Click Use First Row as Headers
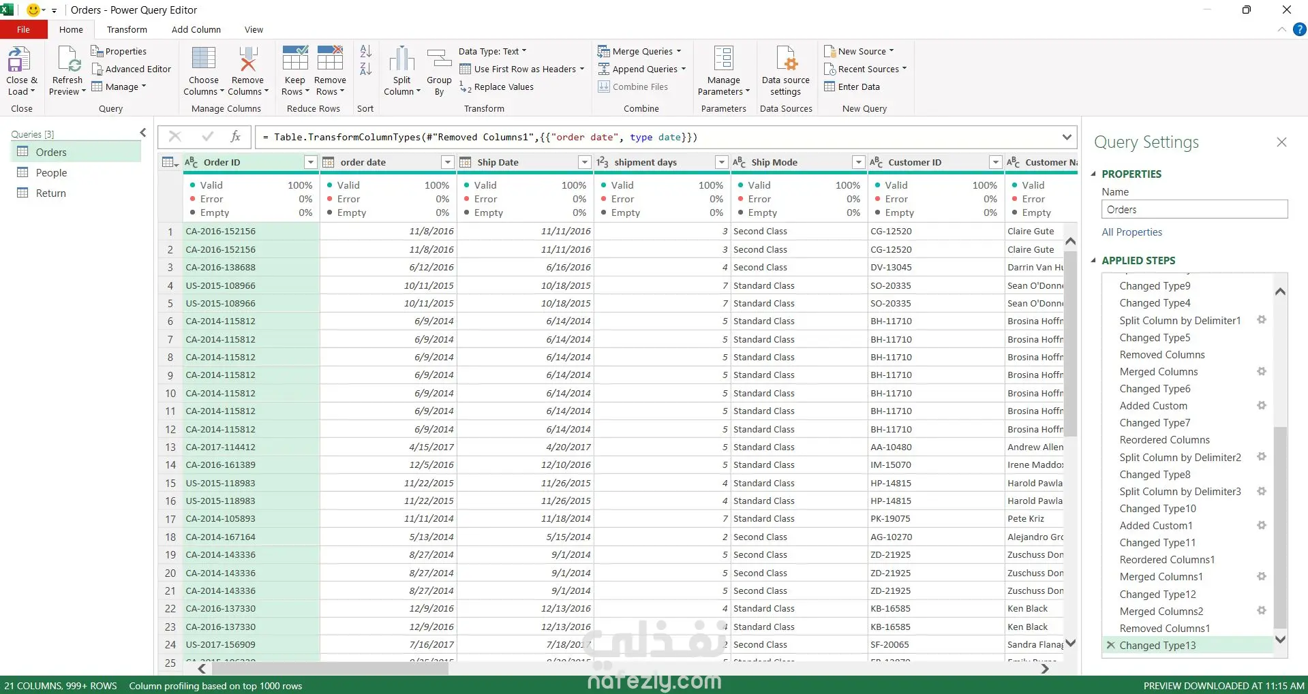The image size is (1308, 694). tap(522, 69)
